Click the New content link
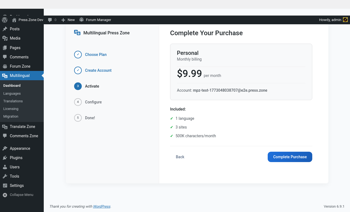Screen dimensions: 350x212 click(68, 20)
